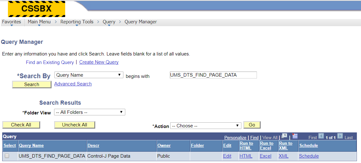Click First in grid navigation
The width and height of the screenshot is (361, 163).
[313, 137]
